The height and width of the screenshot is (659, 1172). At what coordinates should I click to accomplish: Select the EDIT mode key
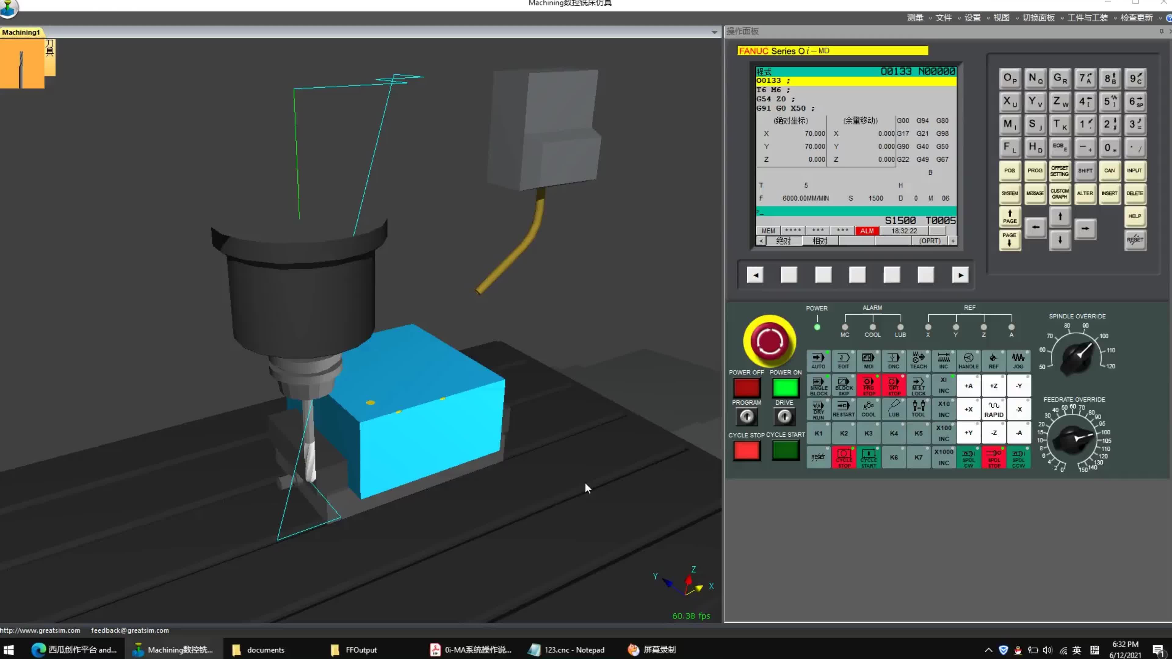(844, 361)
